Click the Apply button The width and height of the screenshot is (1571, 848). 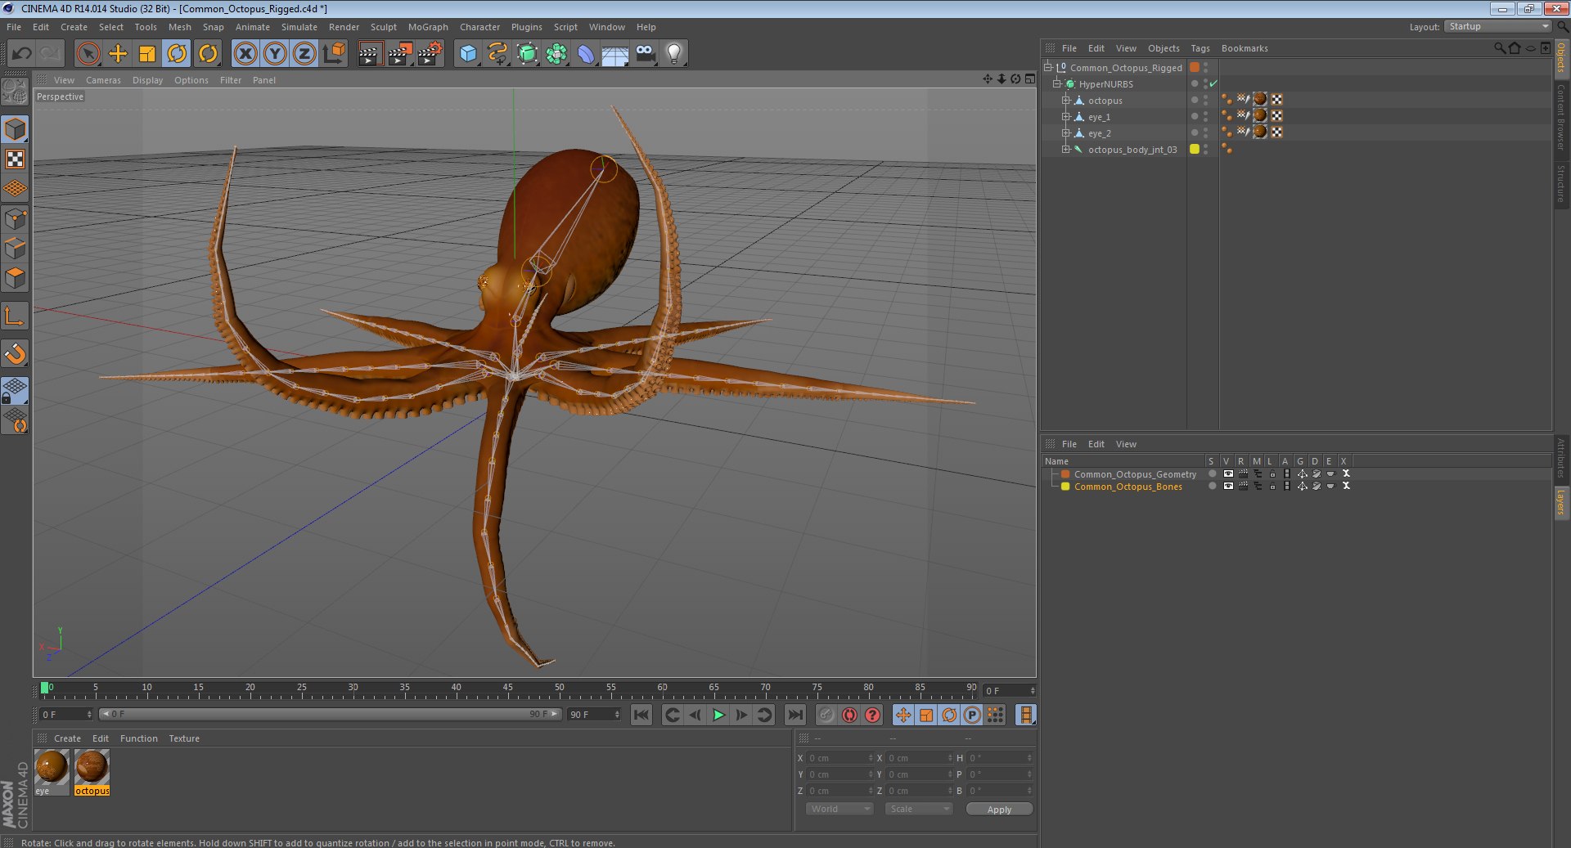(999, 810)
